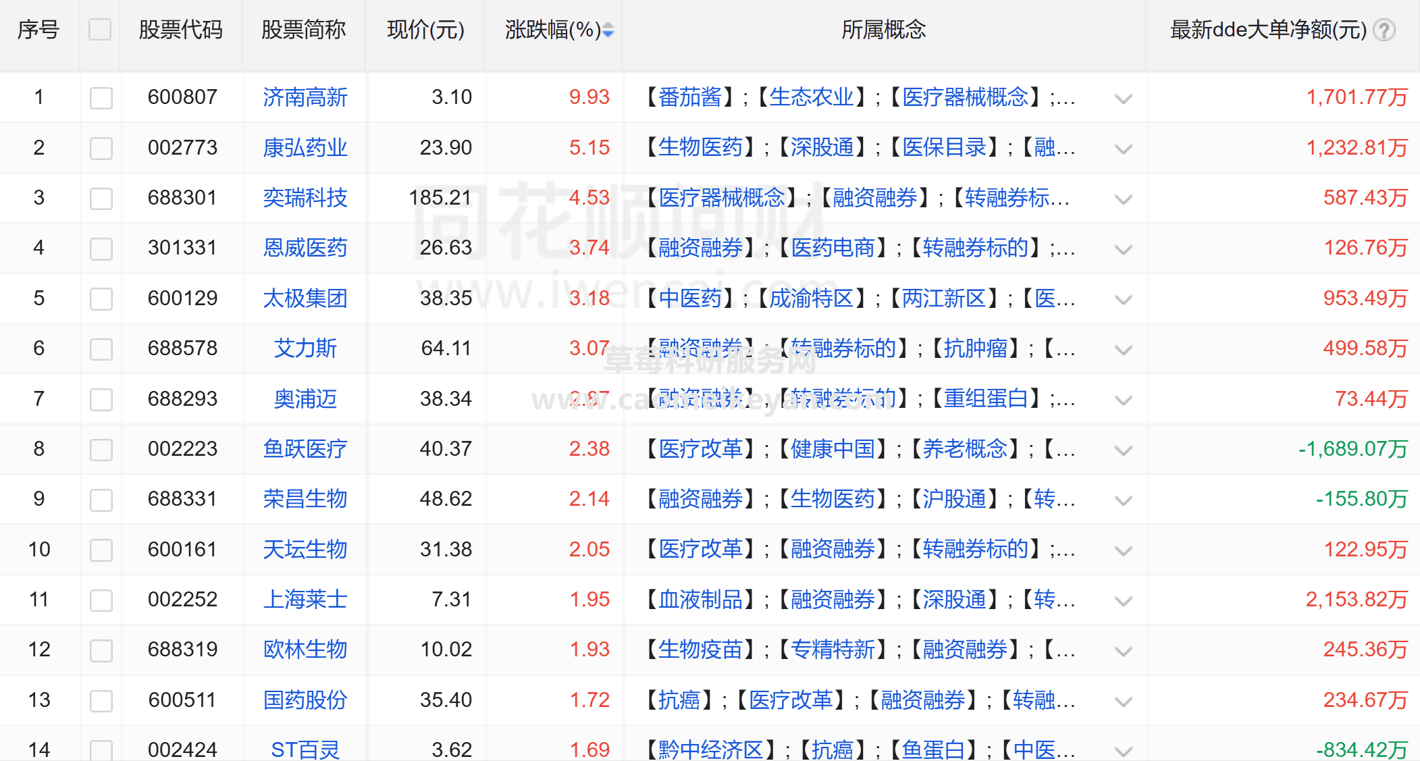Open stock link 太极集团

point(305,298)
